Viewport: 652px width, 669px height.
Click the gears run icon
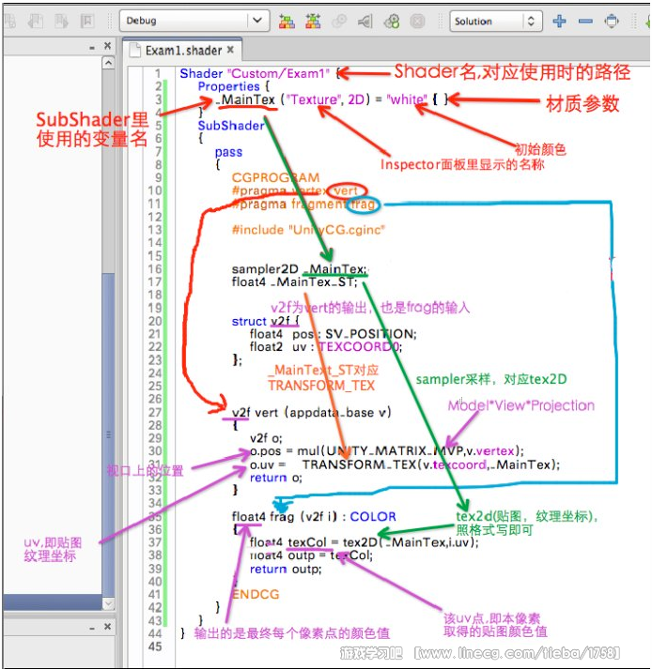click(x=392, y=21)
